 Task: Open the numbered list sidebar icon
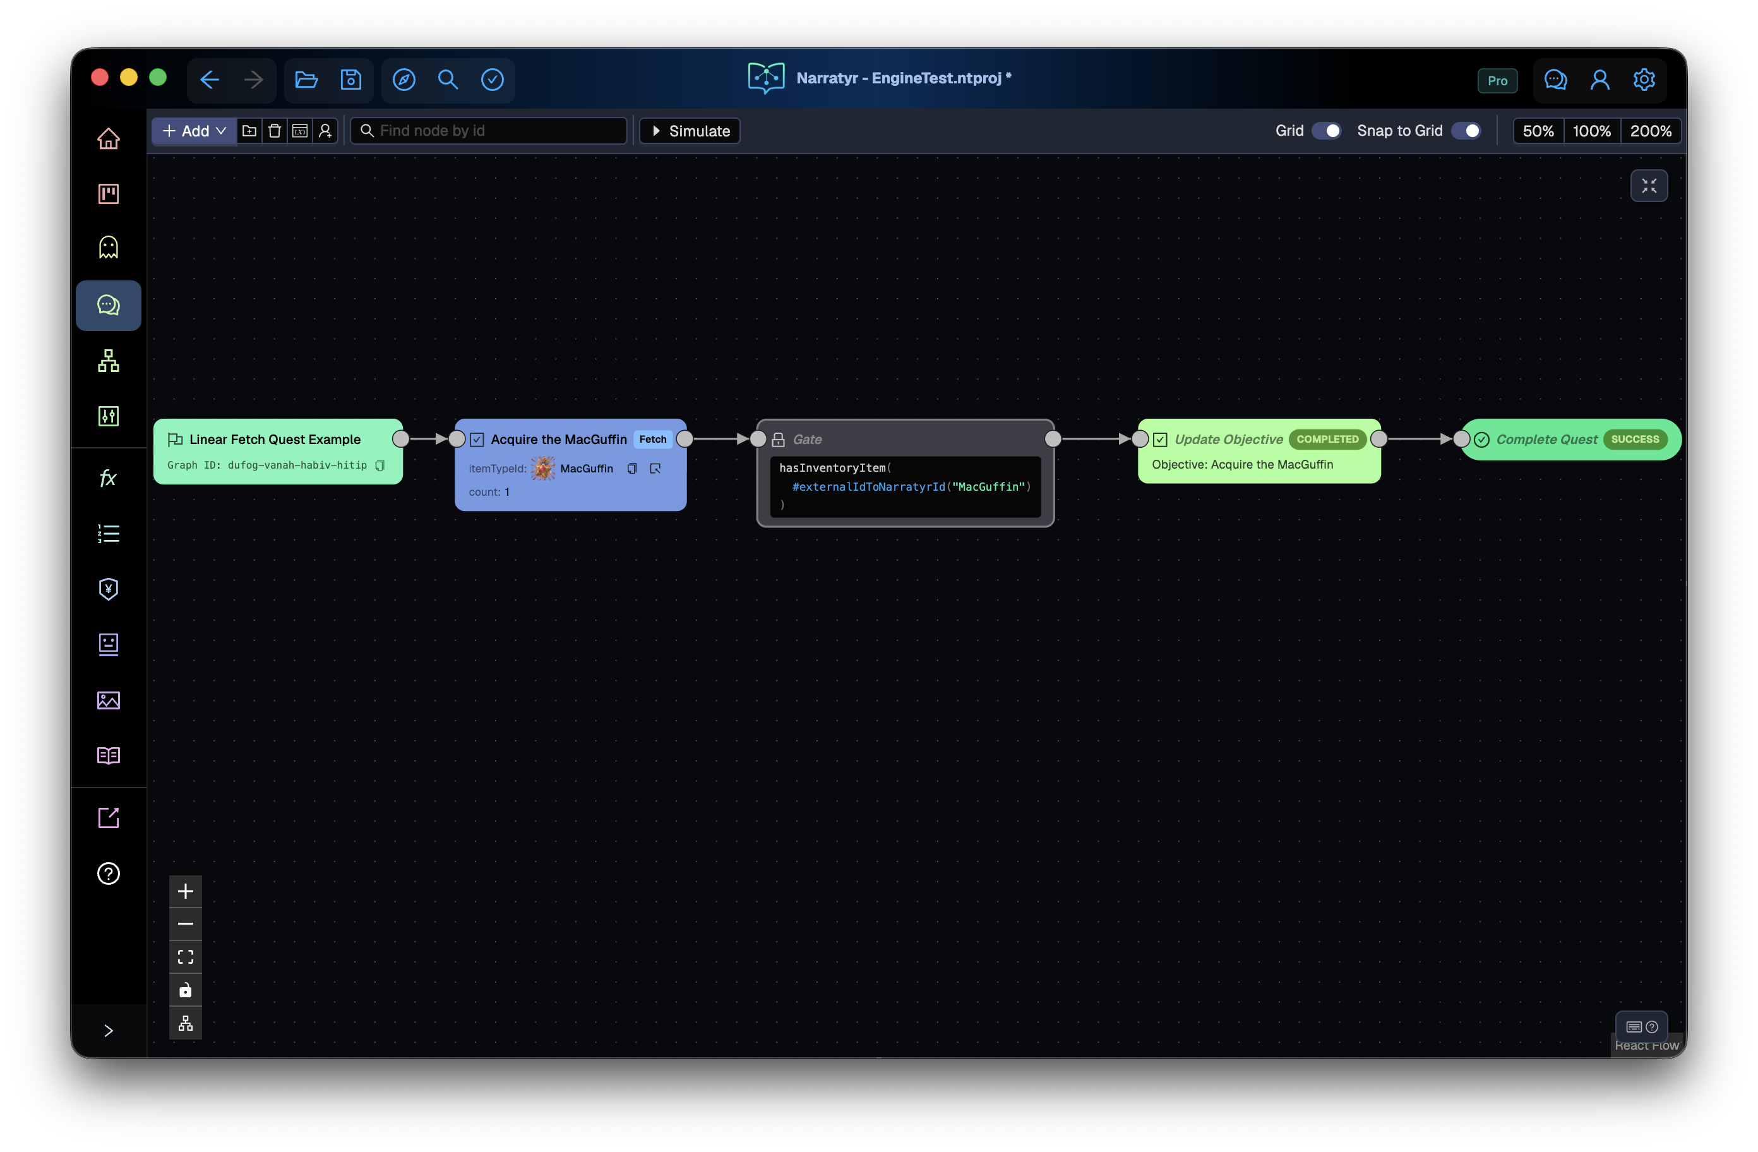pyautogui.click(x=109, y=534)
